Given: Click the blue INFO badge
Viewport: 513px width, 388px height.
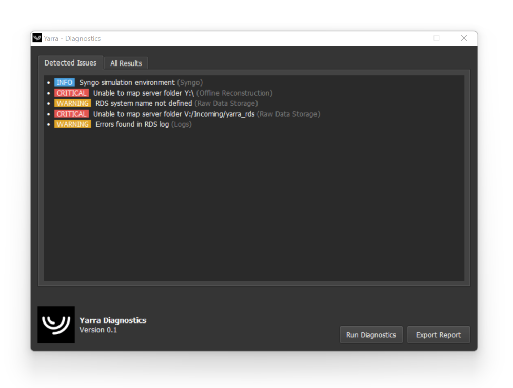Looking at the screenshot, I should 65,82.
